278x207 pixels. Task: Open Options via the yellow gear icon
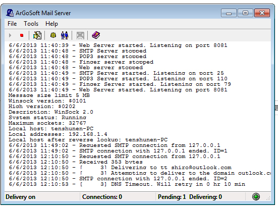pyautogui.click(x=53, y=35)
